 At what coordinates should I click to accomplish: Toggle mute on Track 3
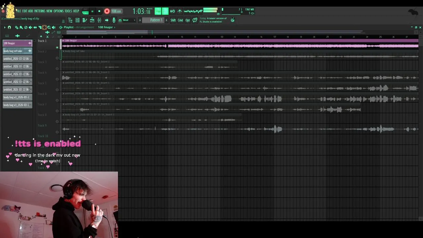(57, 69)
